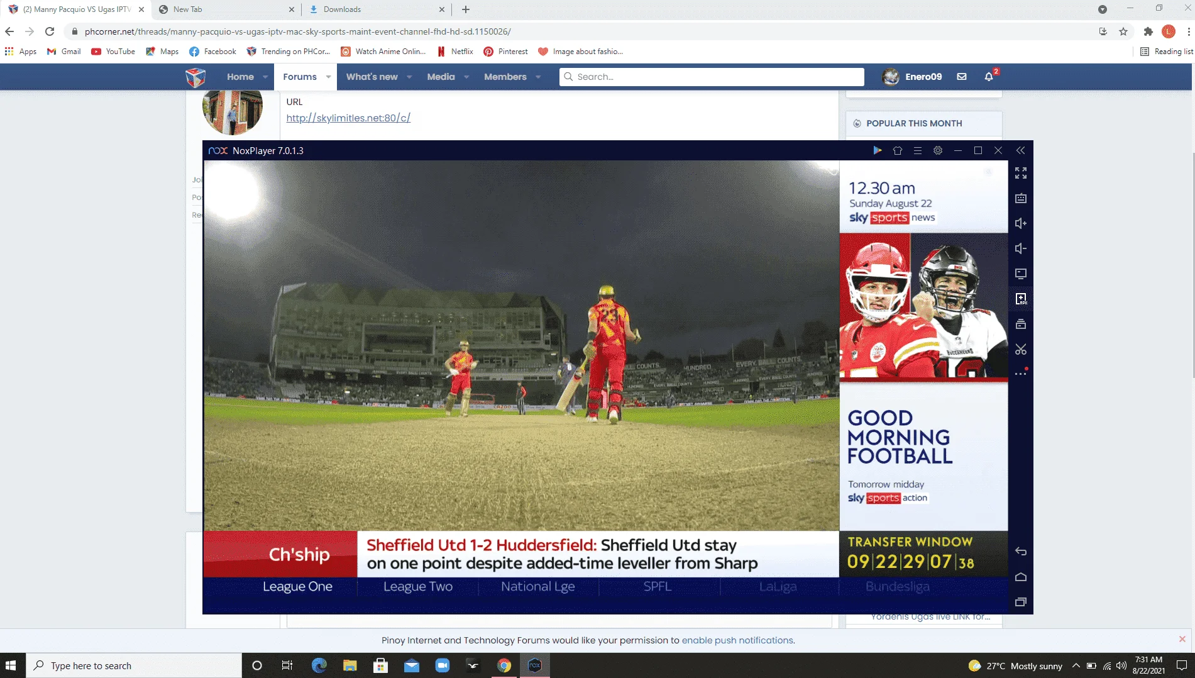Collapse the NoxPlayer sidebar with double arrow

point(1020,150)
